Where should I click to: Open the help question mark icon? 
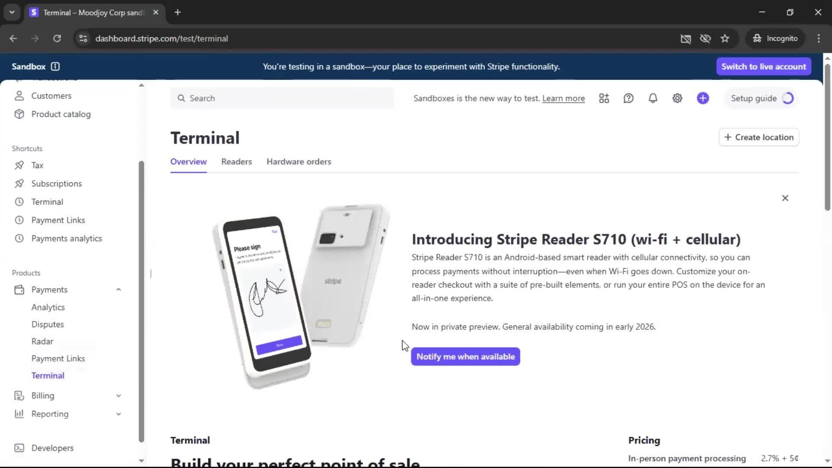(628, 98)
